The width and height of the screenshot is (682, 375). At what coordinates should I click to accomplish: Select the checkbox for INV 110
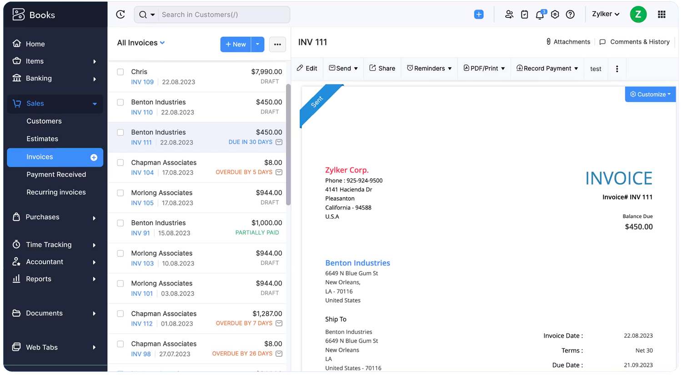click(120, 102)
